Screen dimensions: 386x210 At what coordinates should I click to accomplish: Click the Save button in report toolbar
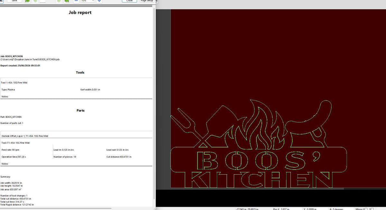[14, 1]
